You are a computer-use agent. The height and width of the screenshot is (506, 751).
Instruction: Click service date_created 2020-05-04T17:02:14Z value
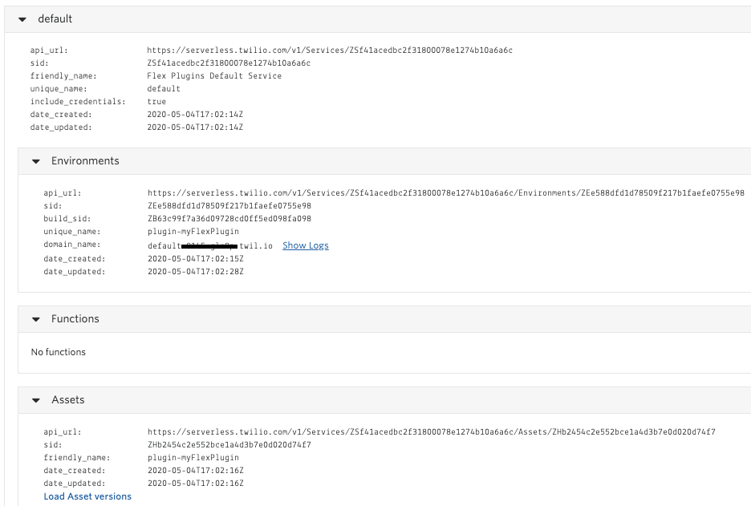[195, 115]
